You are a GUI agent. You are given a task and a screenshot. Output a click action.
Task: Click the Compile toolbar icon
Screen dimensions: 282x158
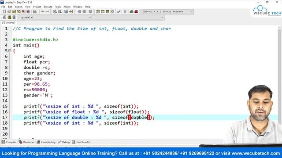(x=98, y=12)
